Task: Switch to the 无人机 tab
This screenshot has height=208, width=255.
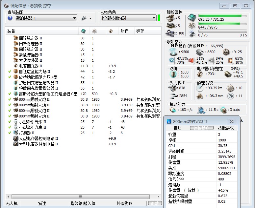Action: [x=12, y=203]
